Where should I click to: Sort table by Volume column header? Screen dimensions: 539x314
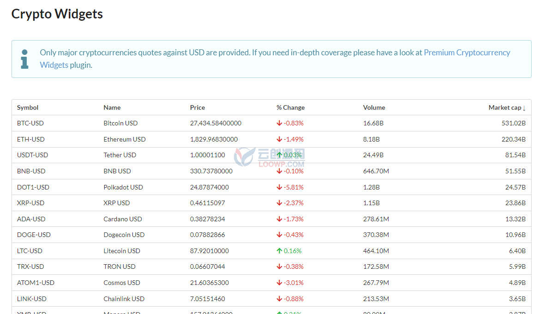click(374, 107)
